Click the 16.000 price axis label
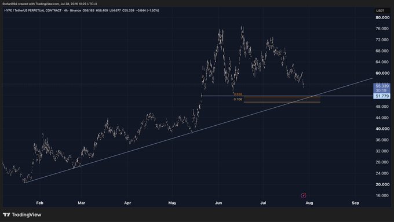 382,195
